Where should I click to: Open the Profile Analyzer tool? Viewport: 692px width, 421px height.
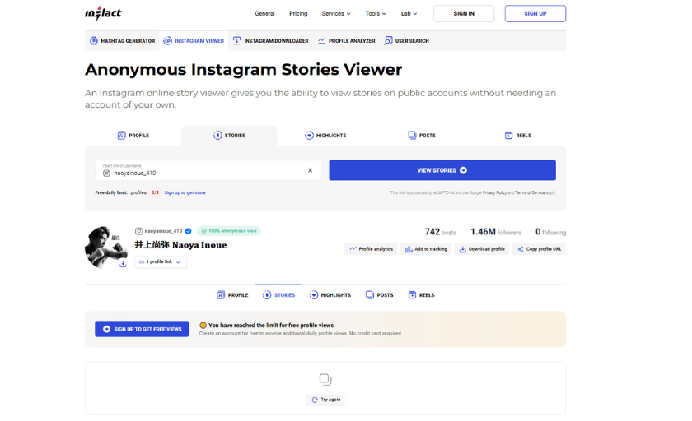(347, 41)
